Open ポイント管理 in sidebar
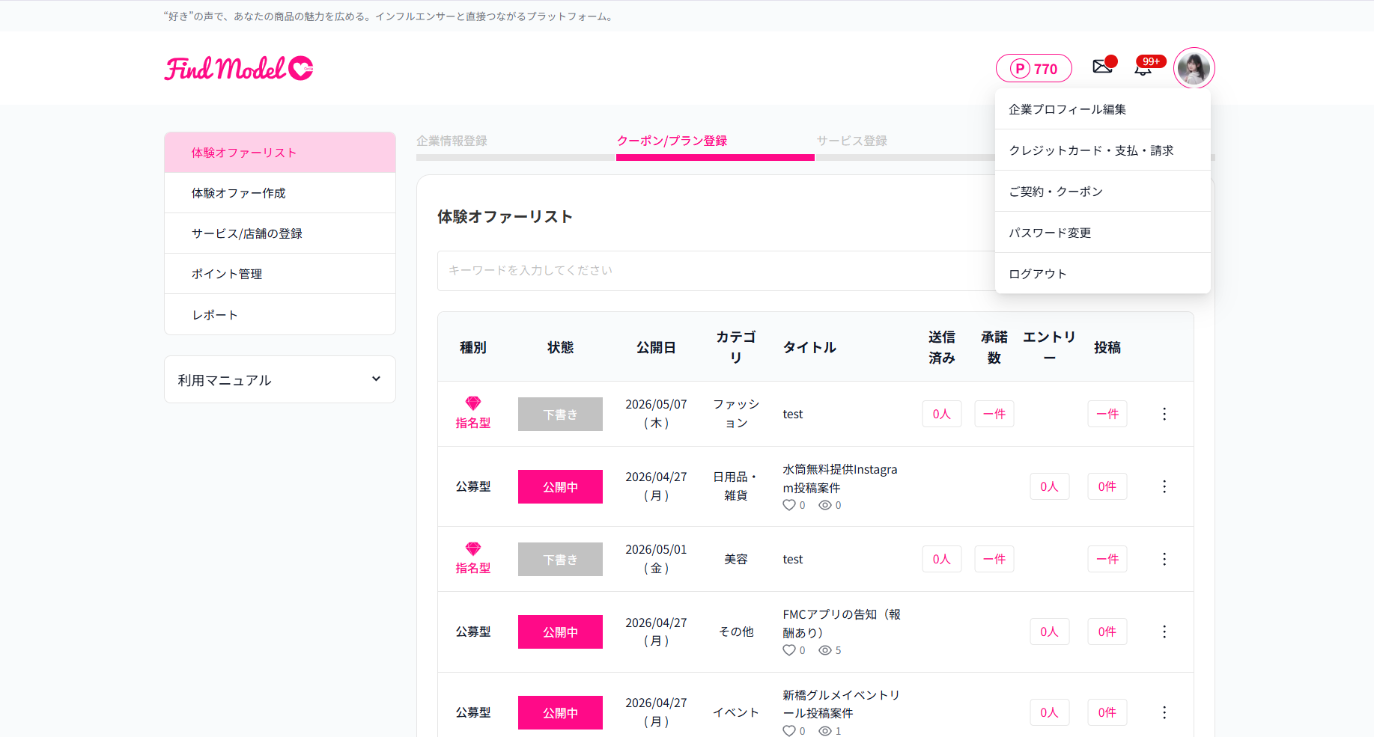1374x737 pixels. coord(280,274)
